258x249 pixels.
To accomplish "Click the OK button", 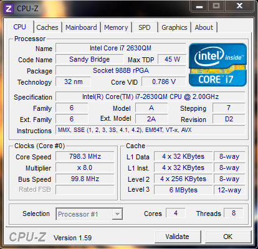I will [228, 237].
